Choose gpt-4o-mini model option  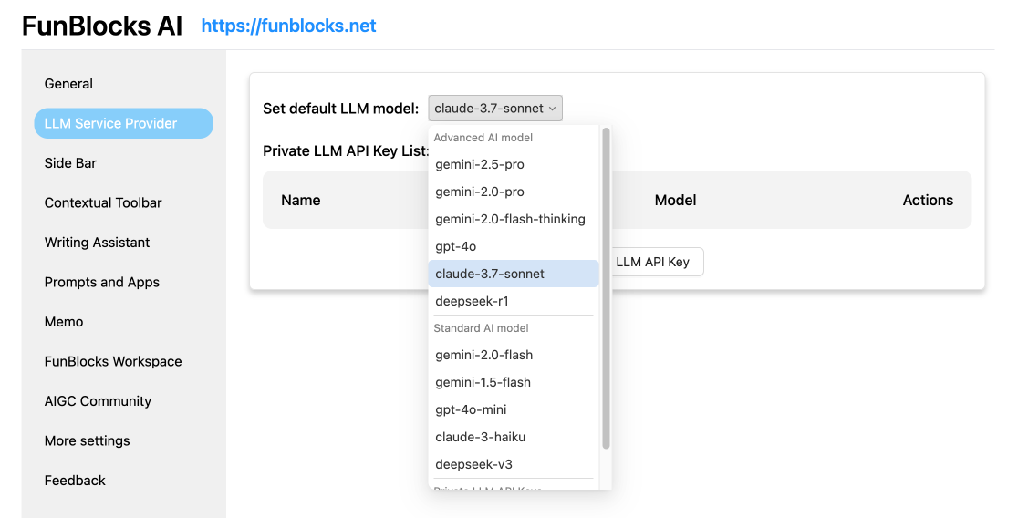point(514,409)
